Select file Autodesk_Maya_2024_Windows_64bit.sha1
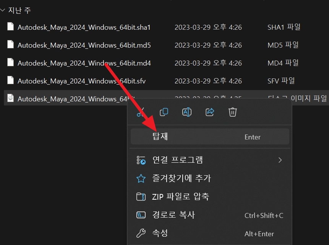The height and width of the screenshot is (245, 329). pos(84,27)
